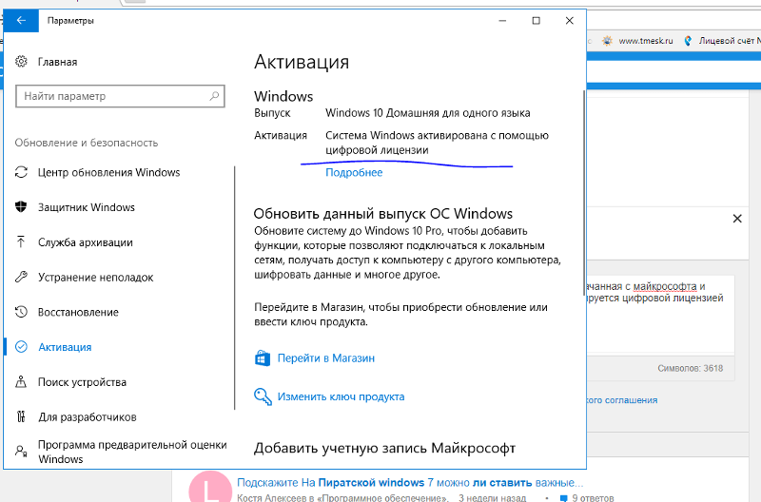The width and height of the screenshot is (761, 502).
Task: Open the www.tmesk.ru browser bookmark
Action: (645, 41)
